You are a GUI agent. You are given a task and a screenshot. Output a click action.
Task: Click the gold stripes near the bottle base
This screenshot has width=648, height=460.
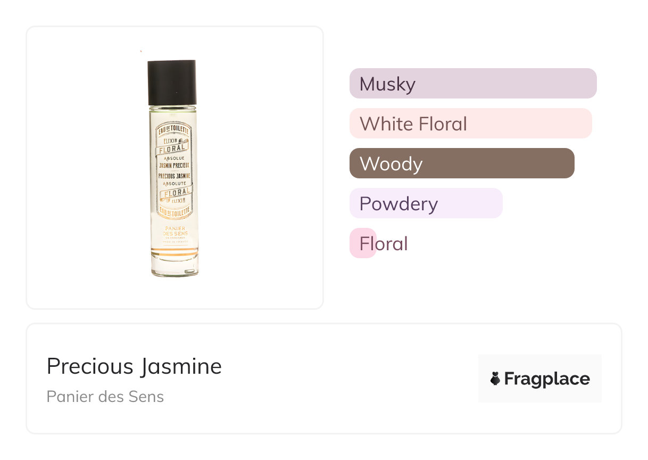[x=175, y=250]
